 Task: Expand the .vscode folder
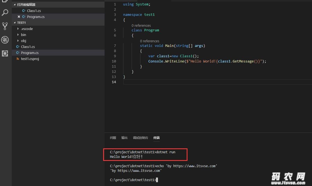[18, 29]
